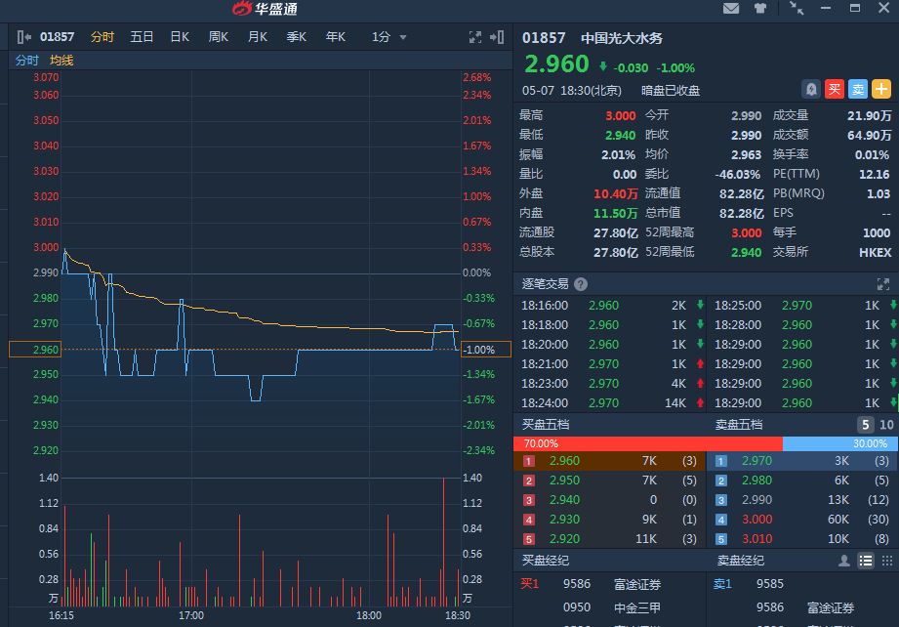Click the red 70.00% bid ratio bar
The width and height of the screenshot is (899, 627).
point(648,443)
